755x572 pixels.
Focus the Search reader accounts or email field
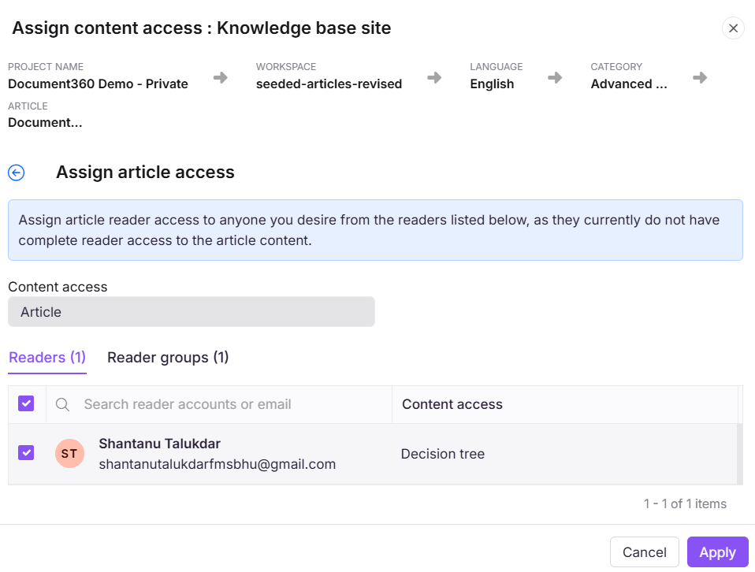[219, 404]
